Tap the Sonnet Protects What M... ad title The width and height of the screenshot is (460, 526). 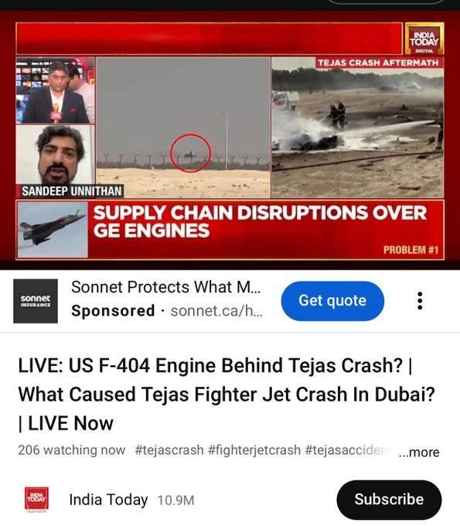tap(166, 287)
